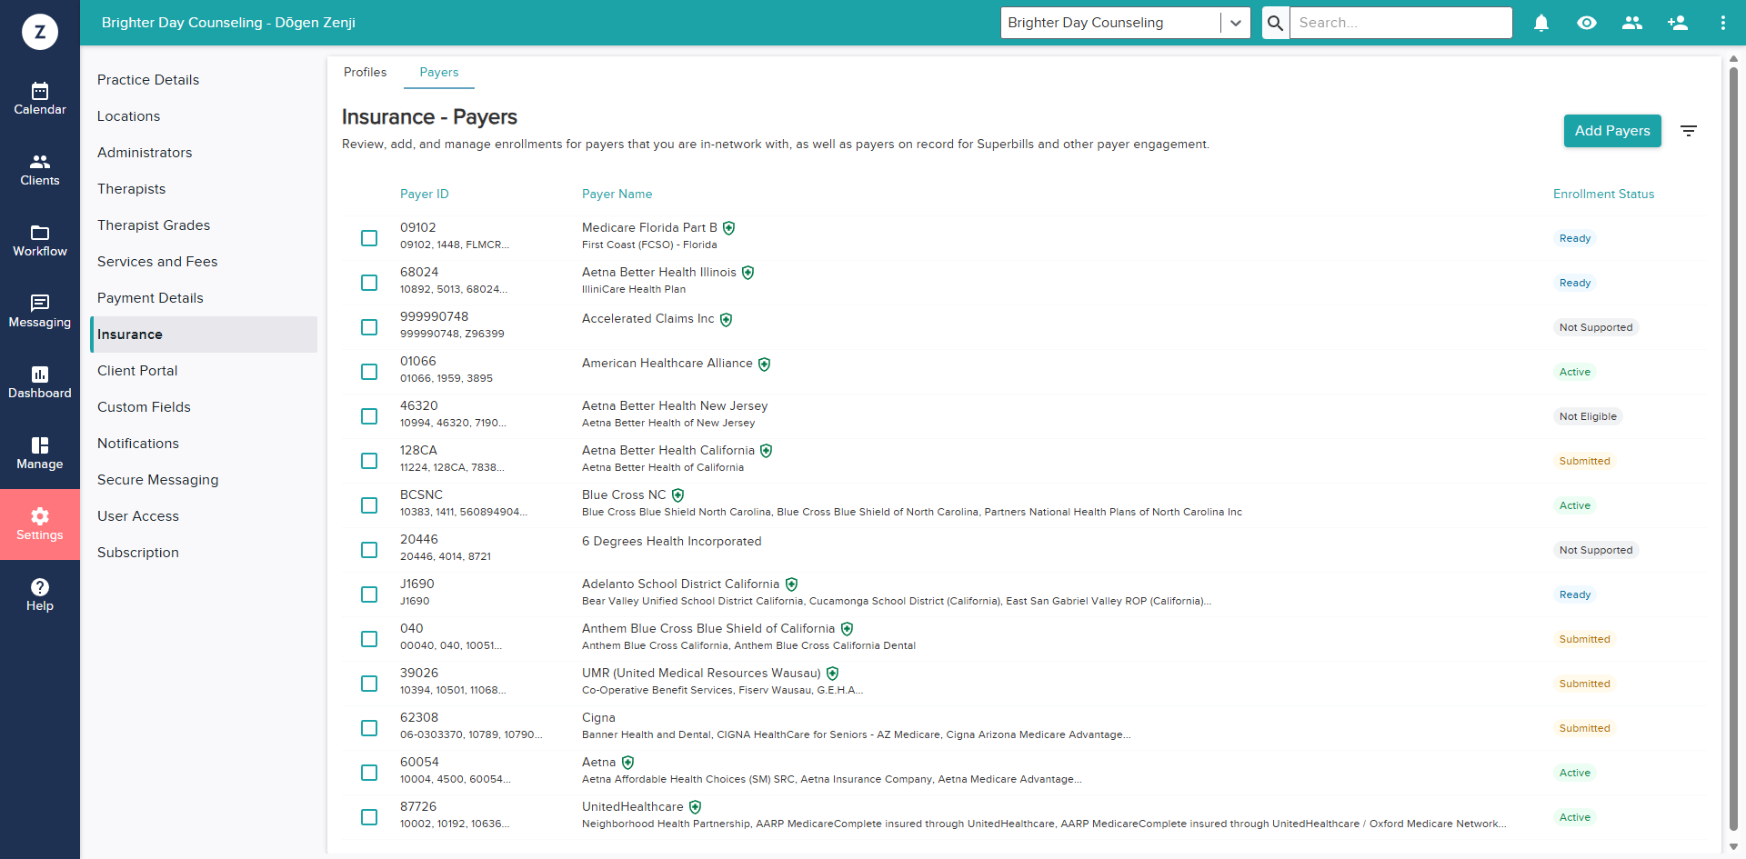Select the Blue Cross NC row checkbox
Image resolution: width=1746 pixels, height=859 pixels.
click(x=369, y=505)
